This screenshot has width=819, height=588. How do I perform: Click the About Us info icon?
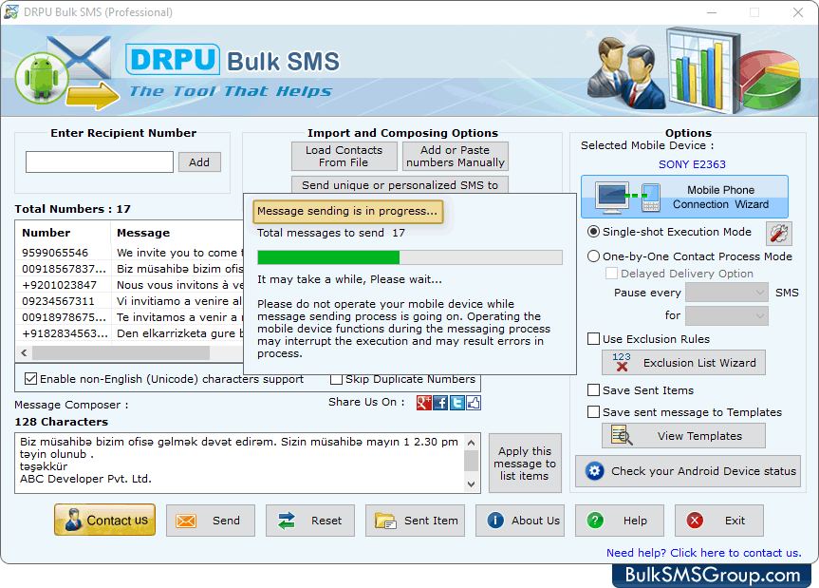[495, 521]
